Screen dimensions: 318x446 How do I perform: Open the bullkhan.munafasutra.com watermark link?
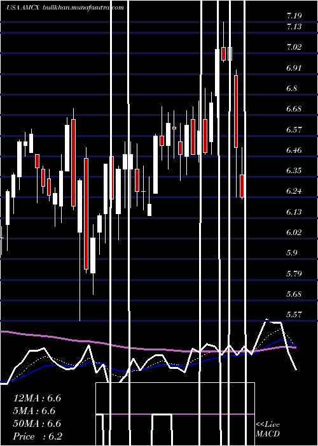tap(83, 8)
